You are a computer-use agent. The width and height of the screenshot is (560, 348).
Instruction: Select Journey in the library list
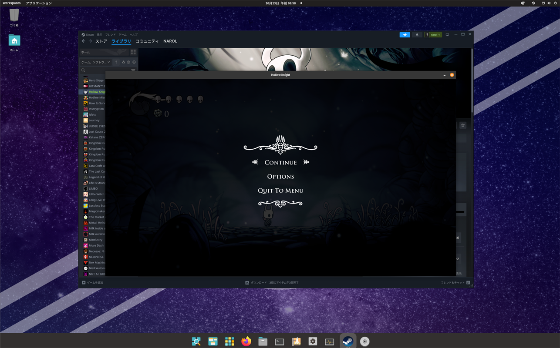pos(94,120)
